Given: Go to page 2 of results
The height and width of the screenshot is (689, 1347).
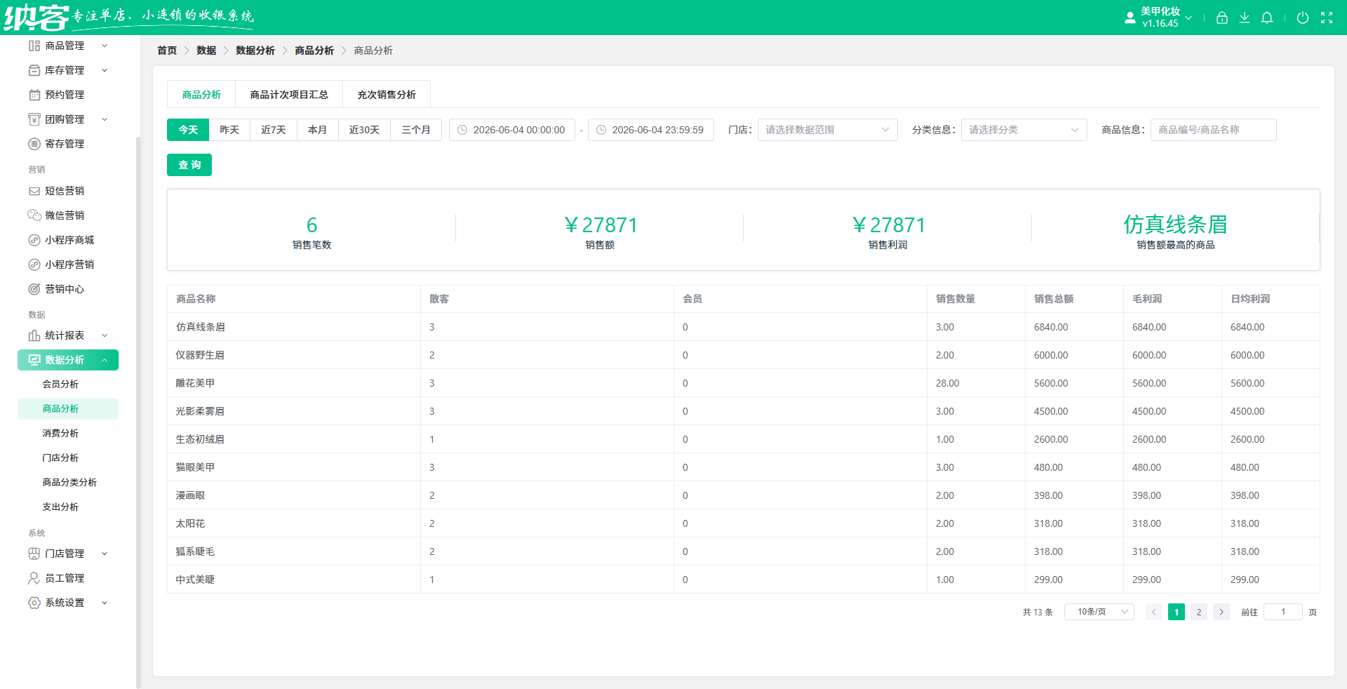Looking at the screenshot, I should click(1199, 612).
